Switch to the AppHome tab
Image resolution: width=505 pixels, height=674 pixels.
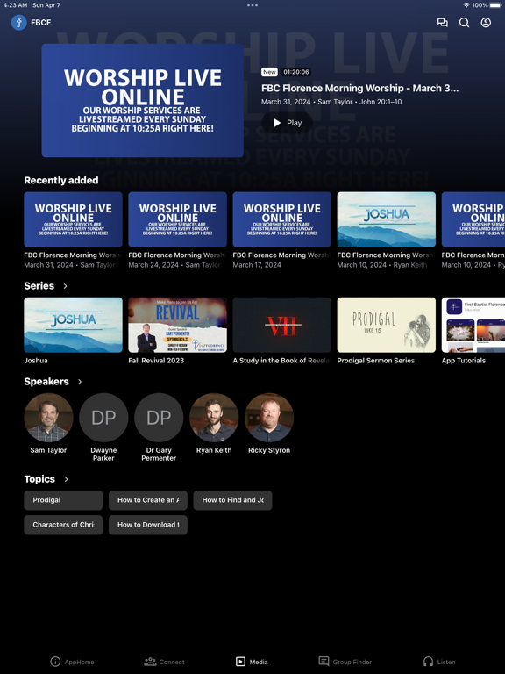(72, 662)
